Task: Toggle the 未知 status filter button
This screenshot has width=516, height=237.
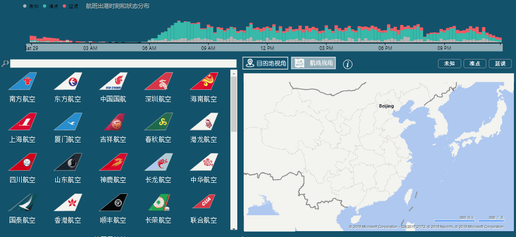Action: tap(449, 64)
